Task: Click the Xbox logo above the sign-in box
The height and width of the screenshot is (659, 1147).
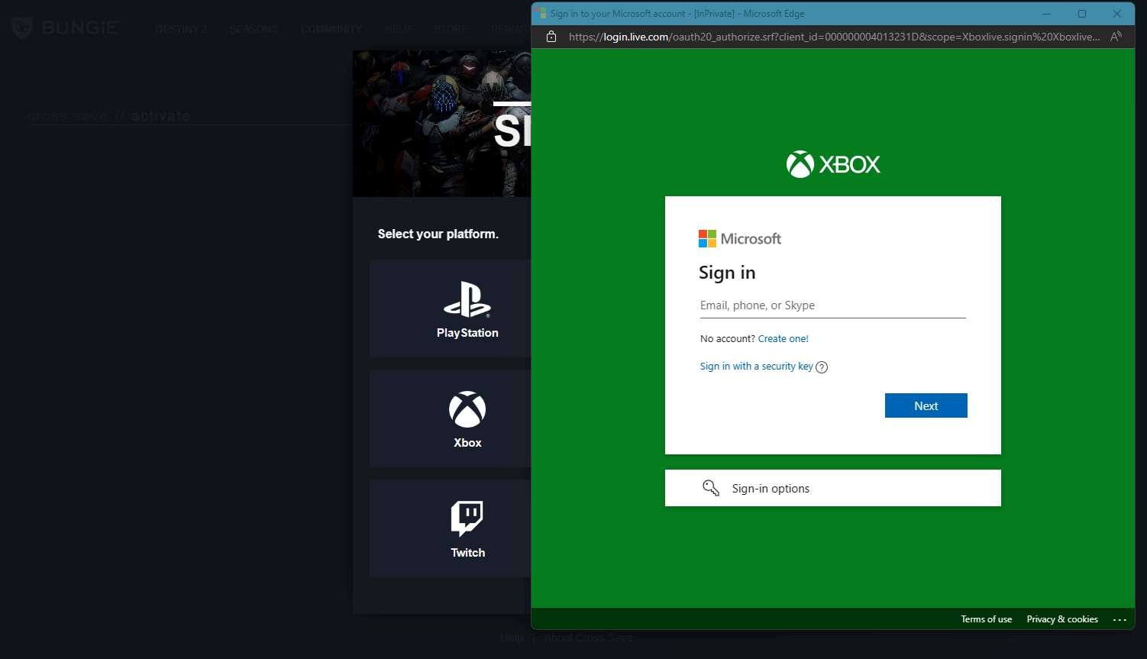Action: coord(833,164)
